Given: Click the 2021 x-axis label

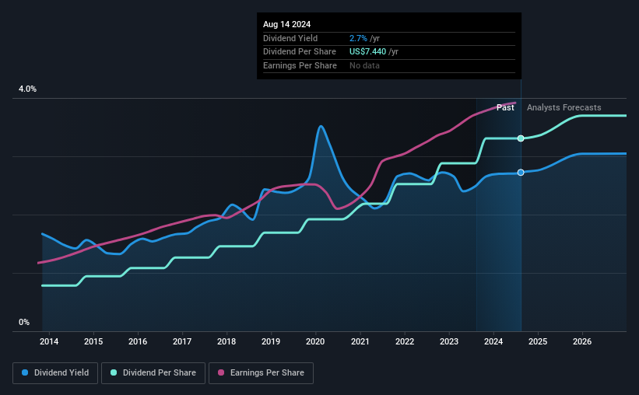Looking at the screenshot, I should (360, 341).
